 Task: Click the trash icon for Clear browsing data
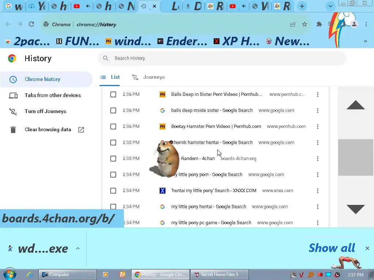coord(13,129)
